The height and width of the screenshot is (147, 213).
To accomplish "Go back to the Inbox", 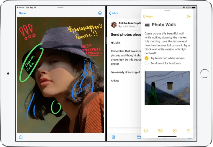I will [114, 13].
